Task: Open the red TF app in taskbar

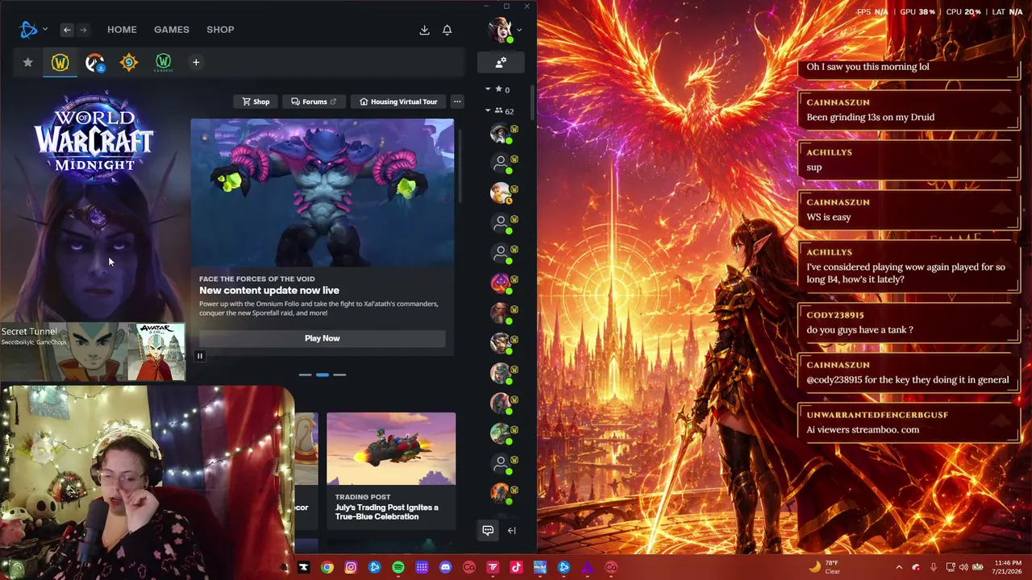Action: click(493, 567)
